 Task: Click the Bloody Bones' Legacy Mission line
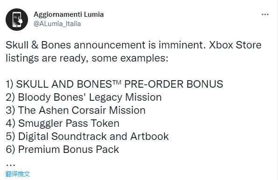pyautogui.click(x=83, y=97)
